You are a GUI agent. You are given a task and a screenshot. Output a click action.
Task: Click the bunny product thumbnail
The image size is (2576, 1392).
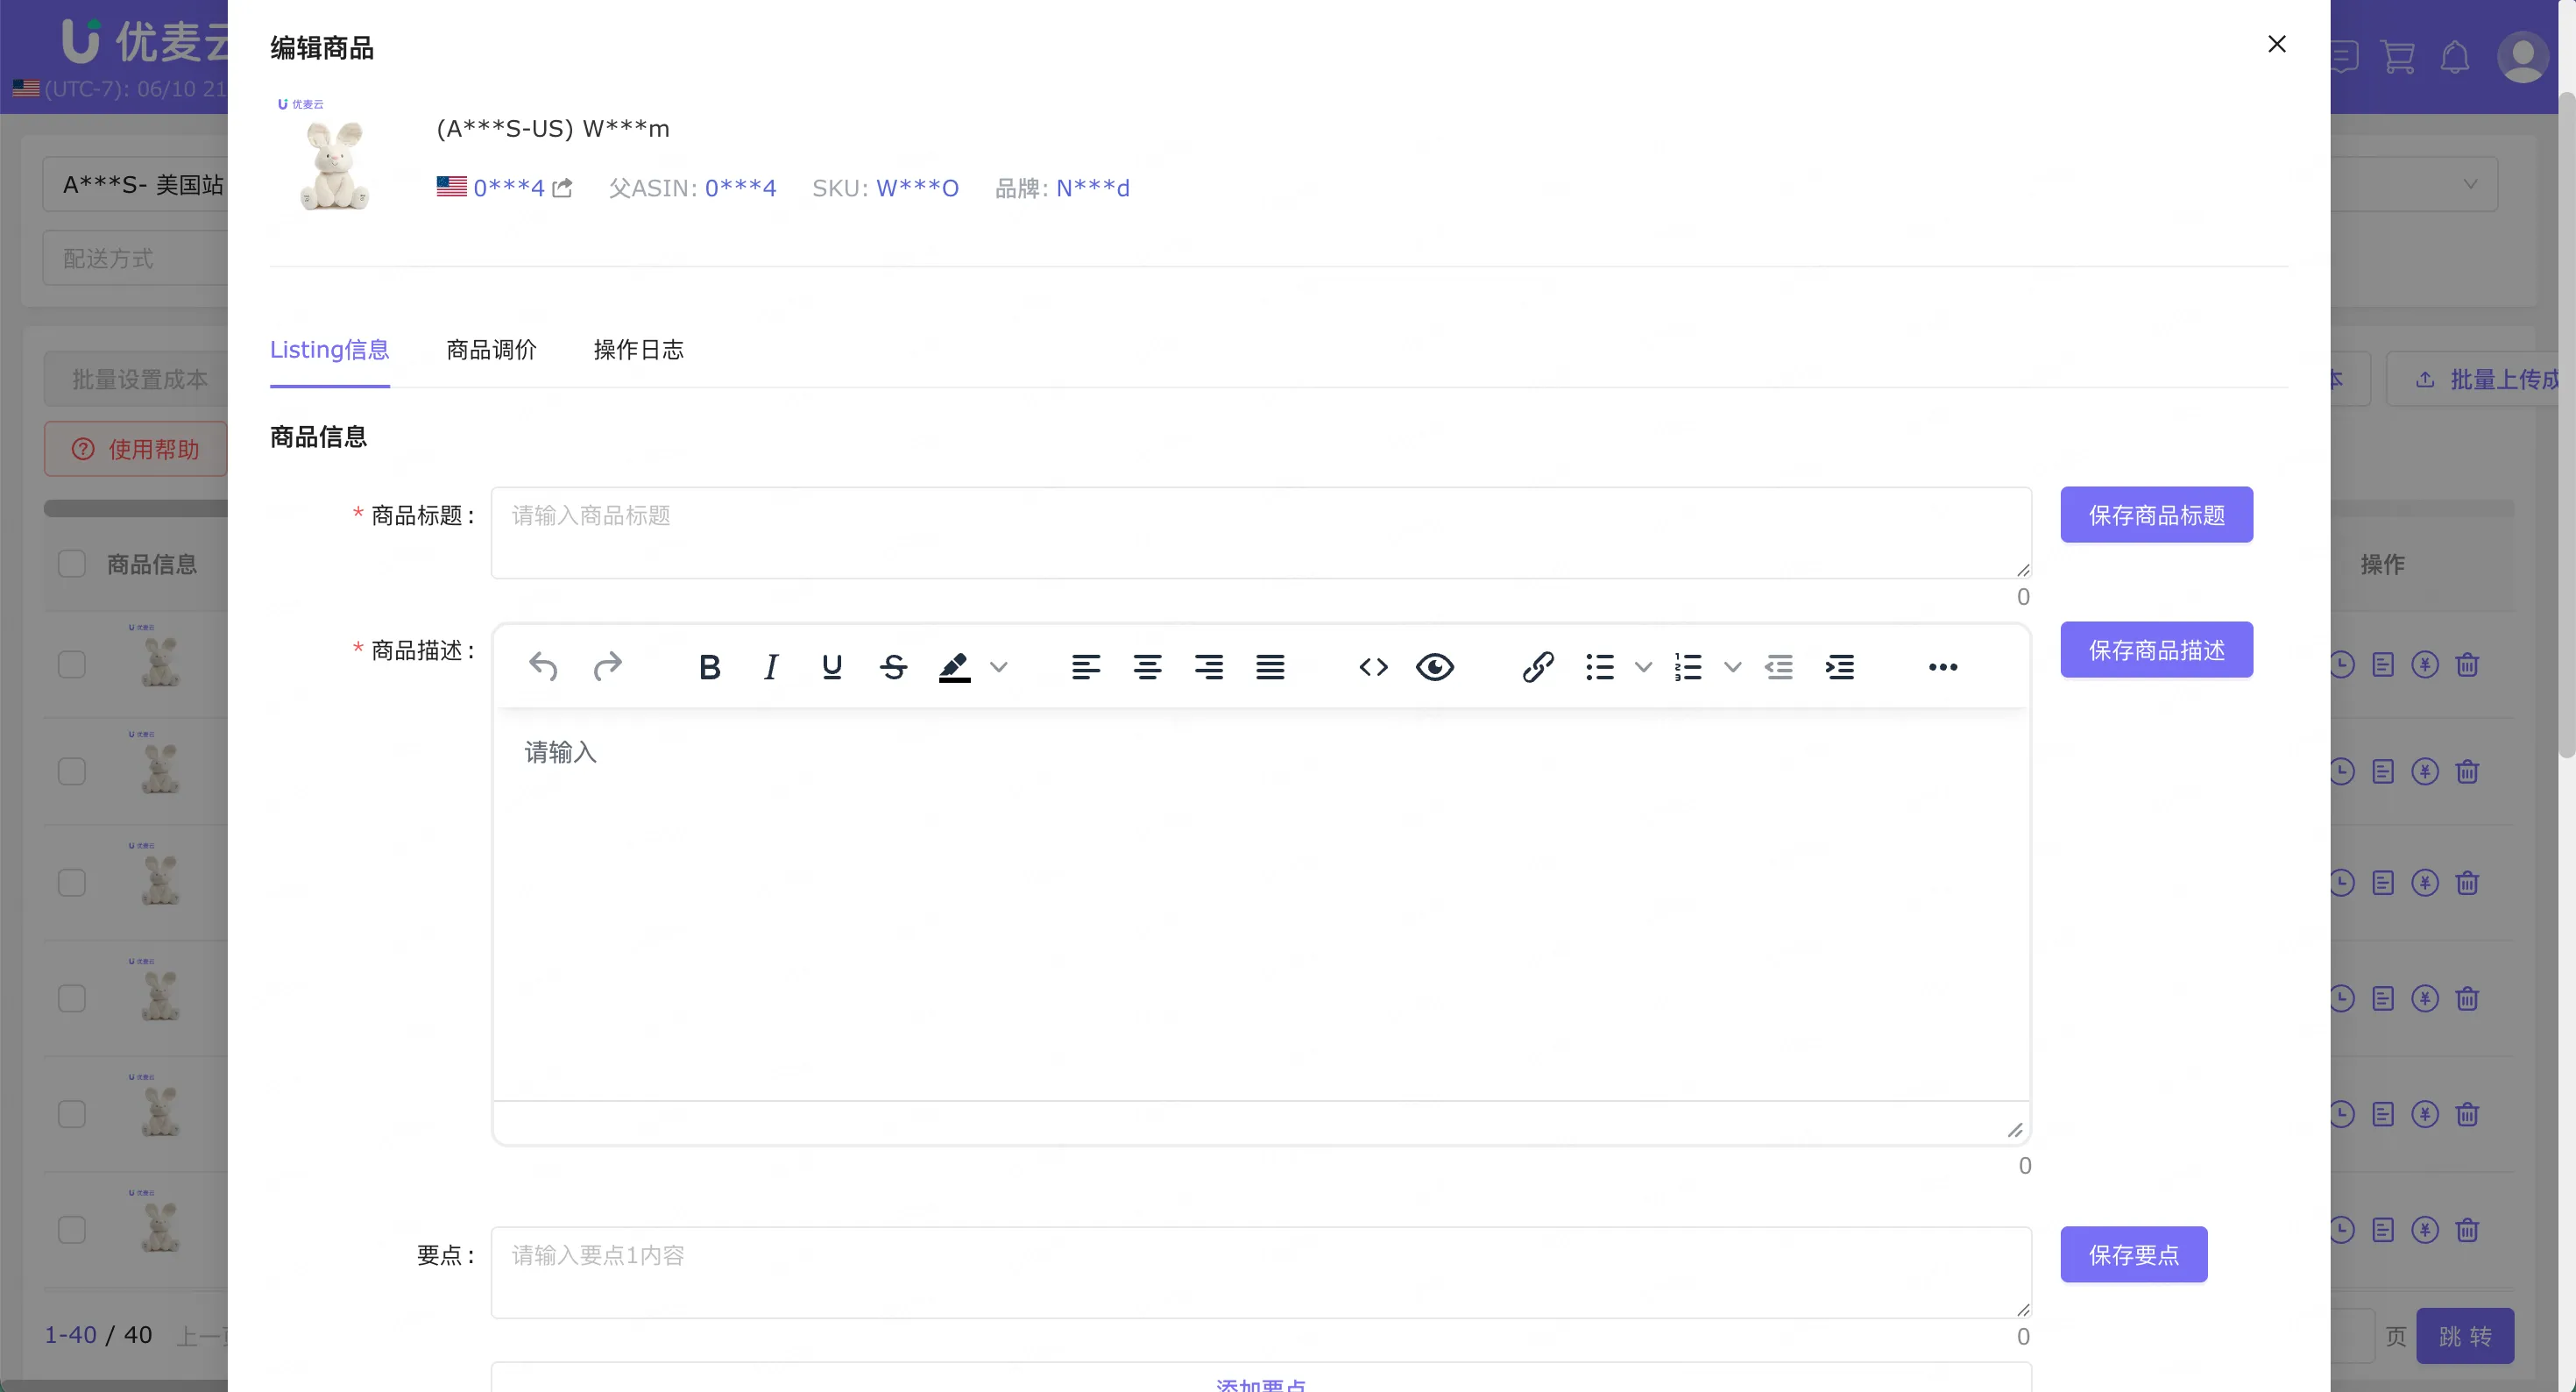click(335, 160)
